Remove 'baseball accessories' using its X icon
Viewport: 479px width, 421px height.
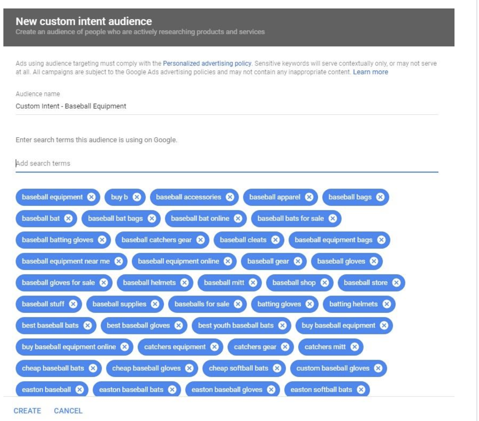pos(229,197)
